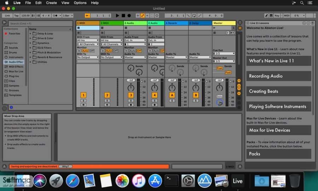Select Sounds category in browser

(x=13, y=48)
